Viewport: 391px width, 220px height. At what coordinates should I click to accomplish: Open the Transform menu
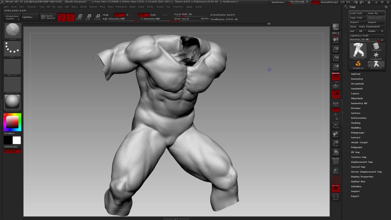178,7
